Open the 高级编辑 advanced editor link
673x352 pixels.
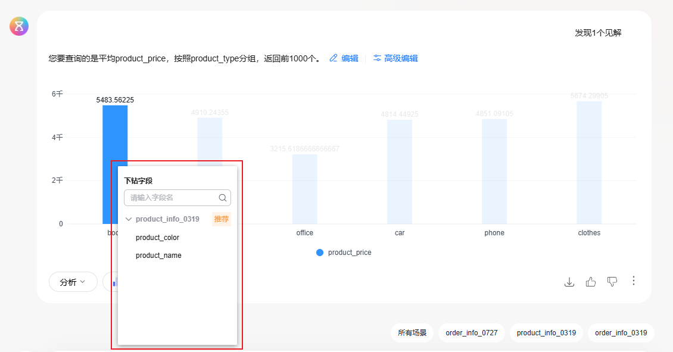pyautogui.click(x=401, y=58)
